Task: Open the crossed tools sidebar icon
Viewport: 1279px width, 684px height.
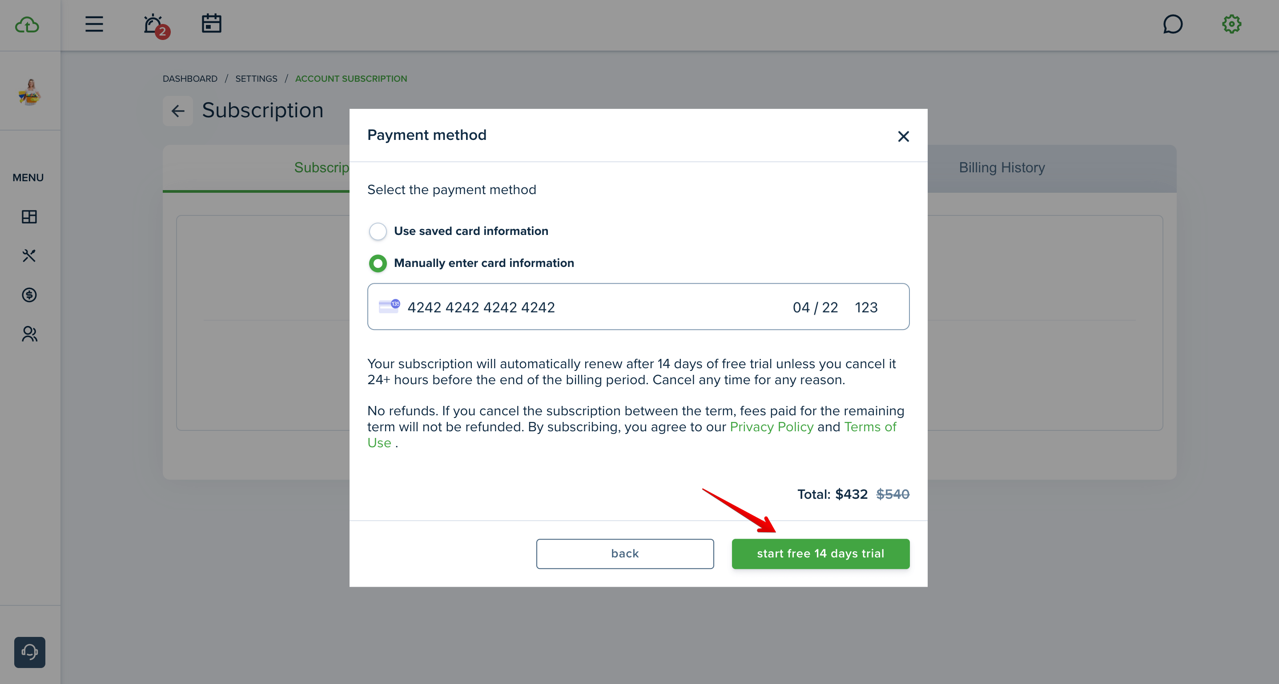Action: click(x=29, y=255)
